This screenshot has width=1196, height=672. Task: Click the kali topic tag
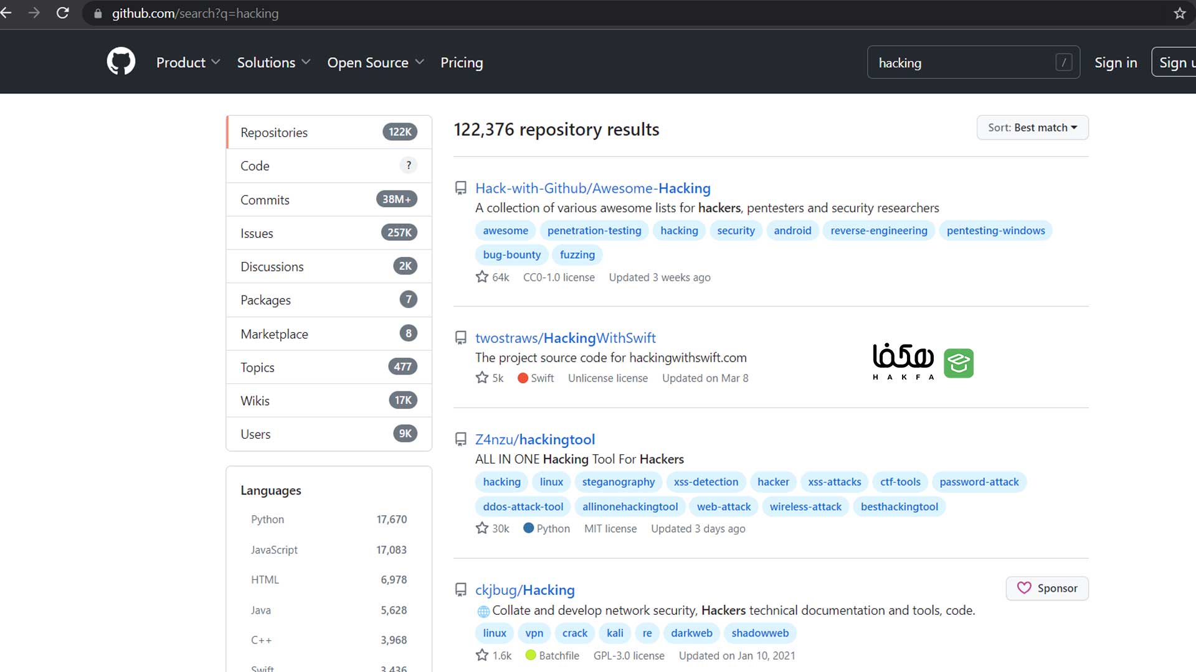[615, 633]
